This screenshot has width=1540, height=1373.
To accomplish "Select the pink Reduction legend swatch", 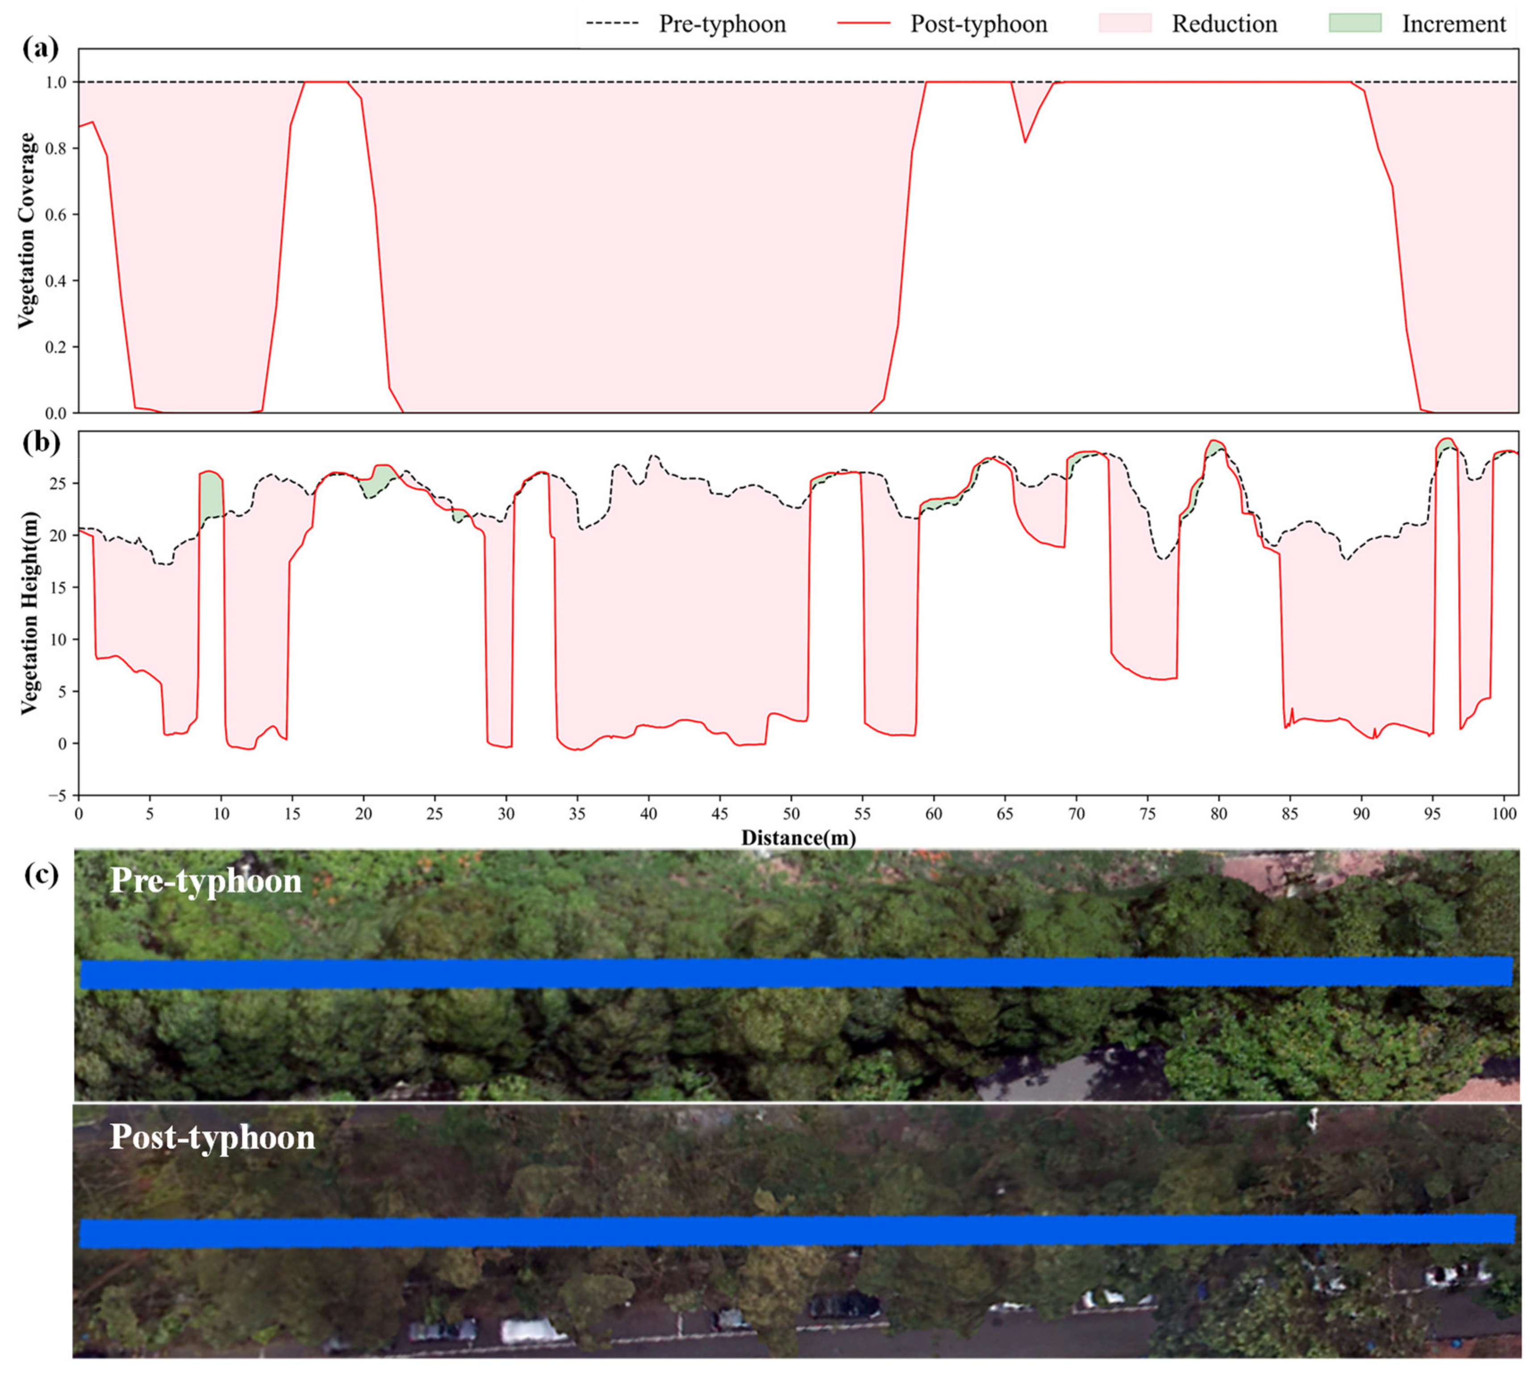I will click(x=1125, y=23).
